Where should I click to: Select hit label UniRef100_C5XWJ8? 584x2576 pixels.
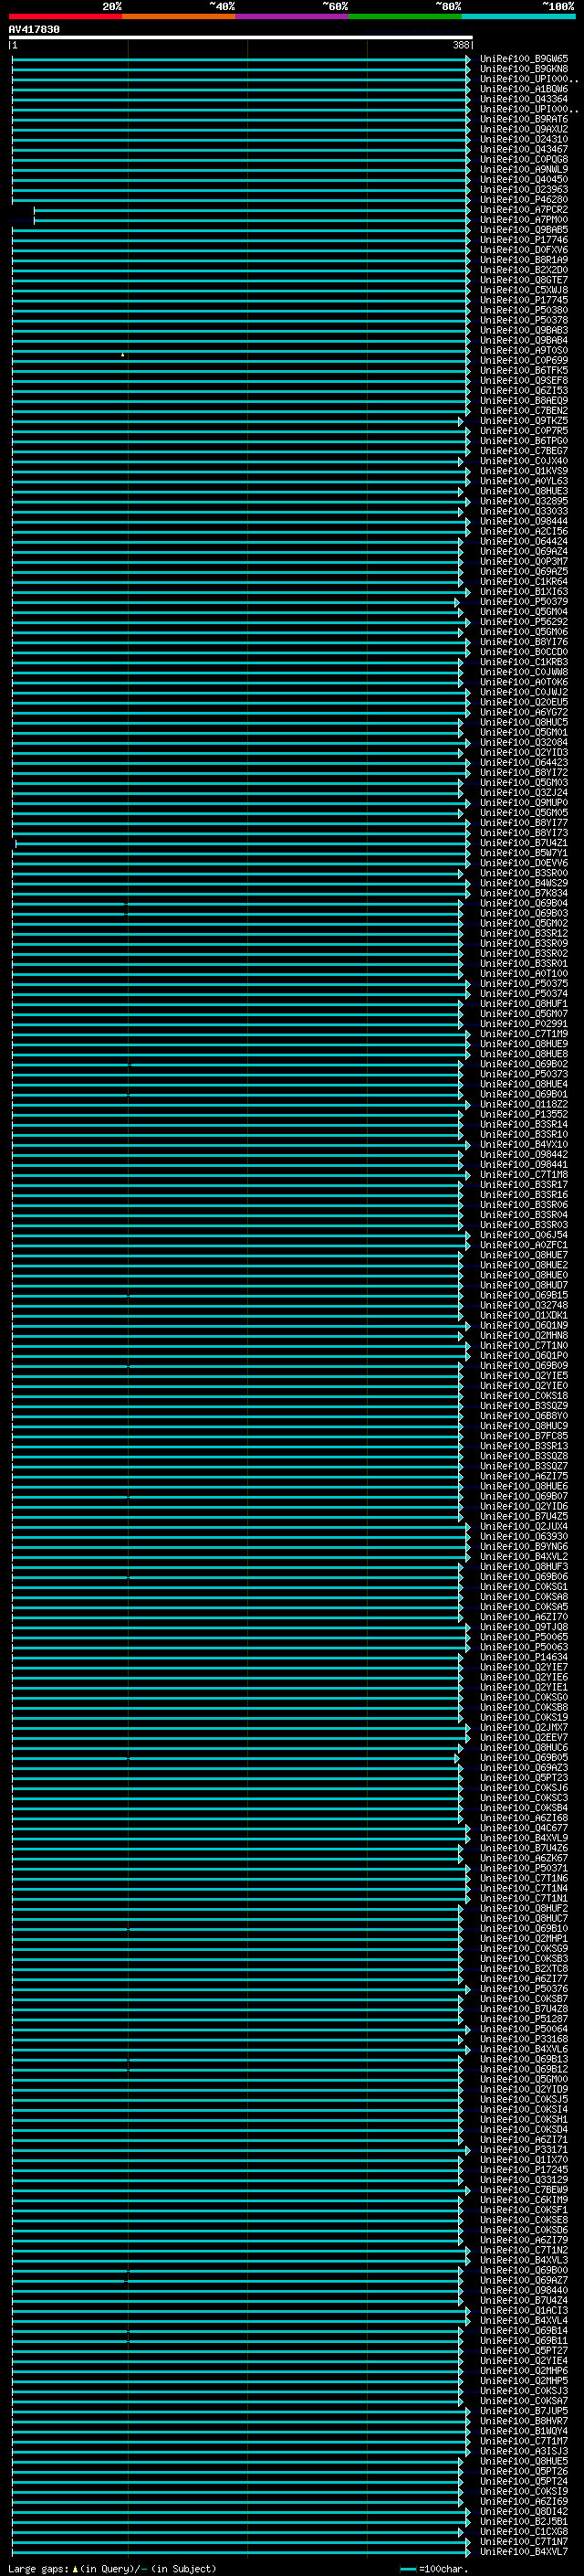(524, 290)
